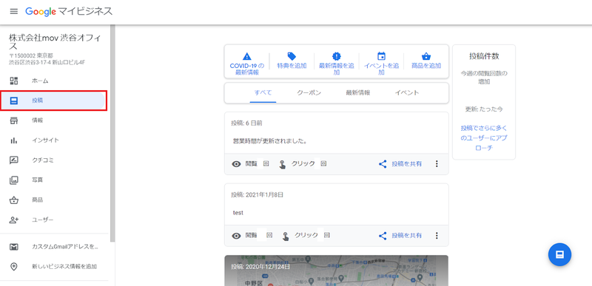The width and height of the screenshot is (592, 286).
Task: Click the 特典を追加 label
Action: coord(292,66)
